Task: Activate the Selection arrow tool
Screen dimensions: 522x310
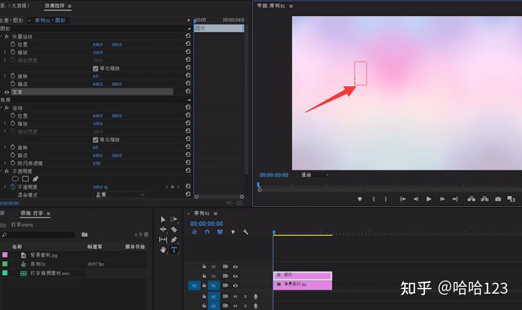Action: (163, 219)
